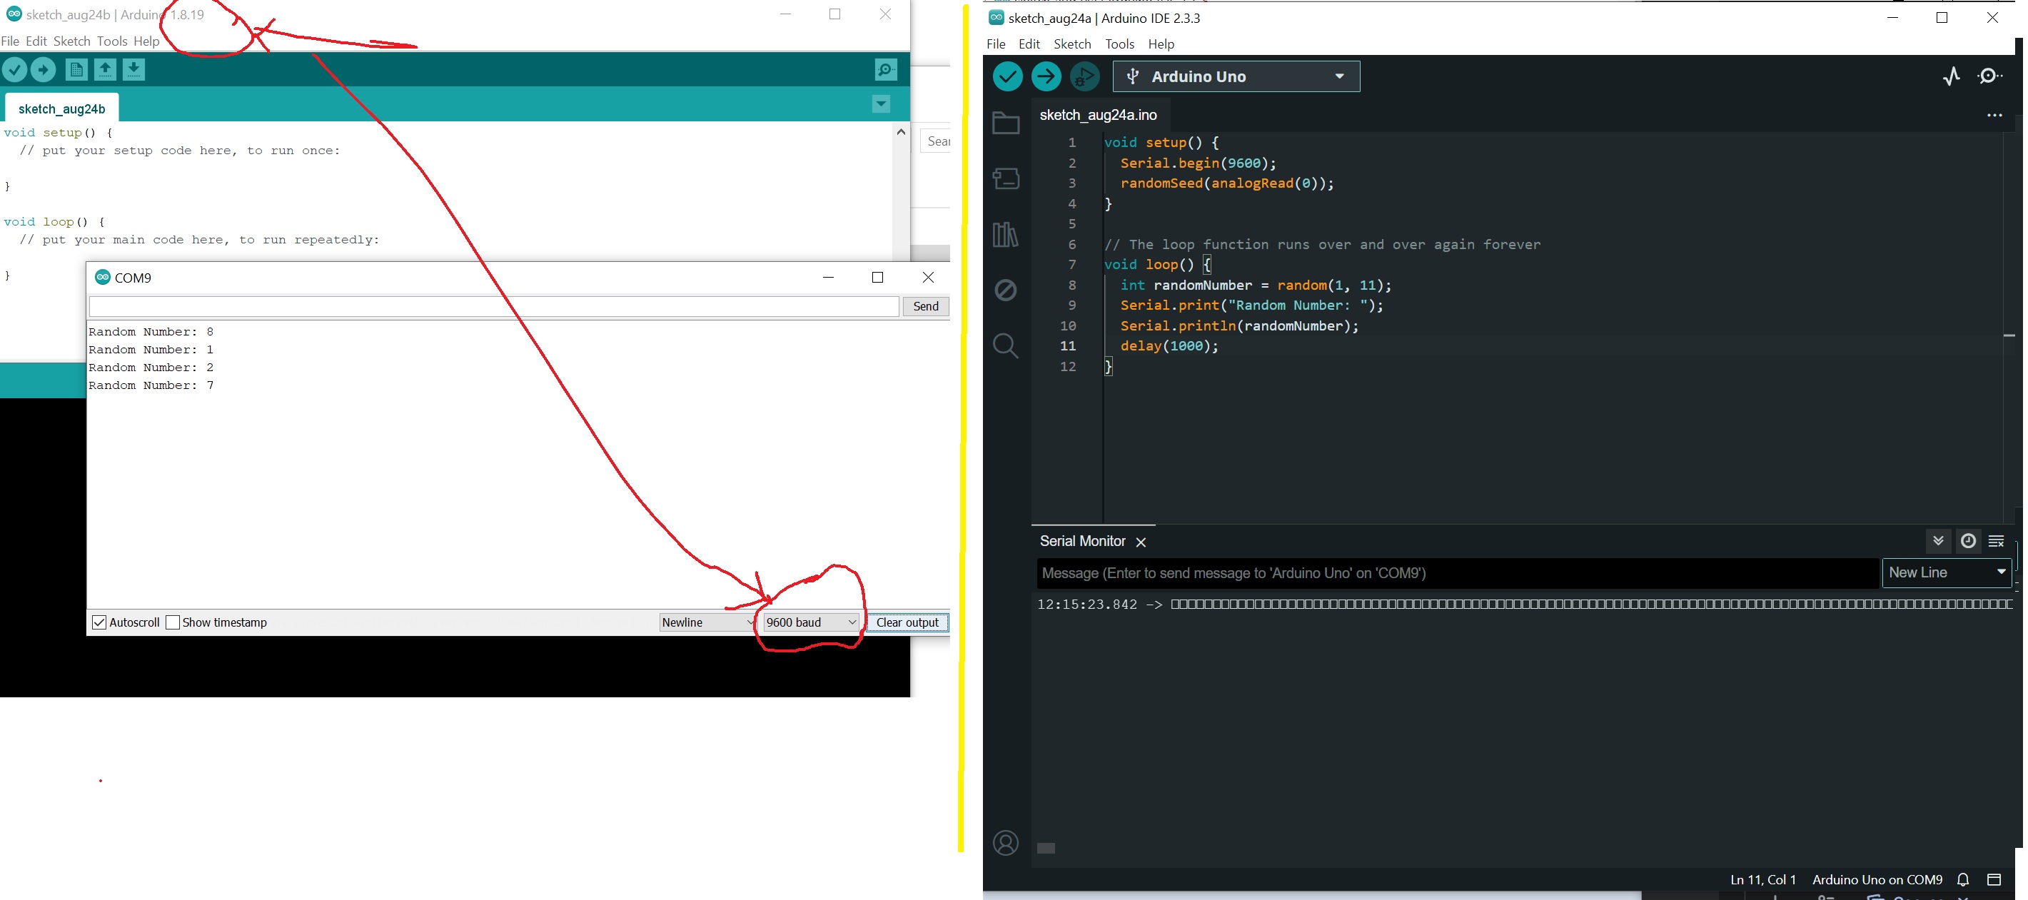Open the New Line line-ending dropdown
Image resolution: width=2028 pixels, height=900 pixels.
1946,572
